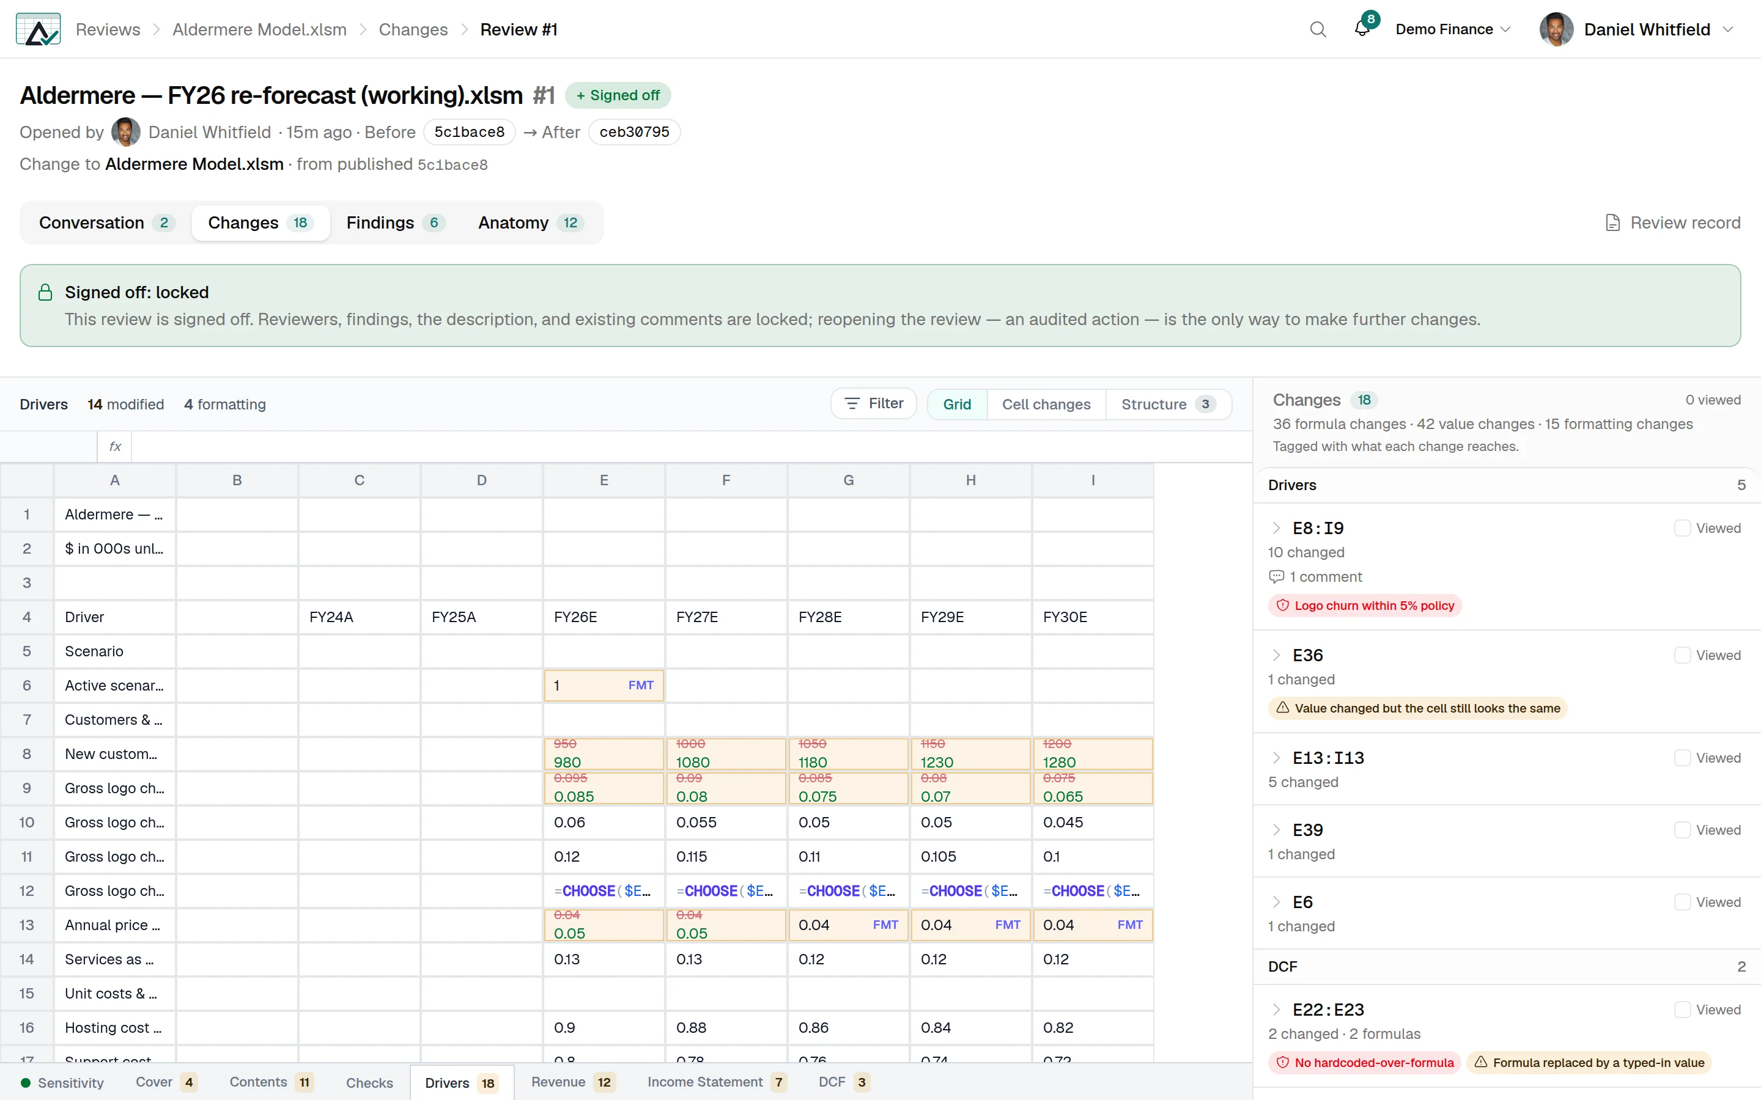Viewport: 1761px width, 1100px height.
Task: Switch to the Conversation tab
Action: click(106, 222)
